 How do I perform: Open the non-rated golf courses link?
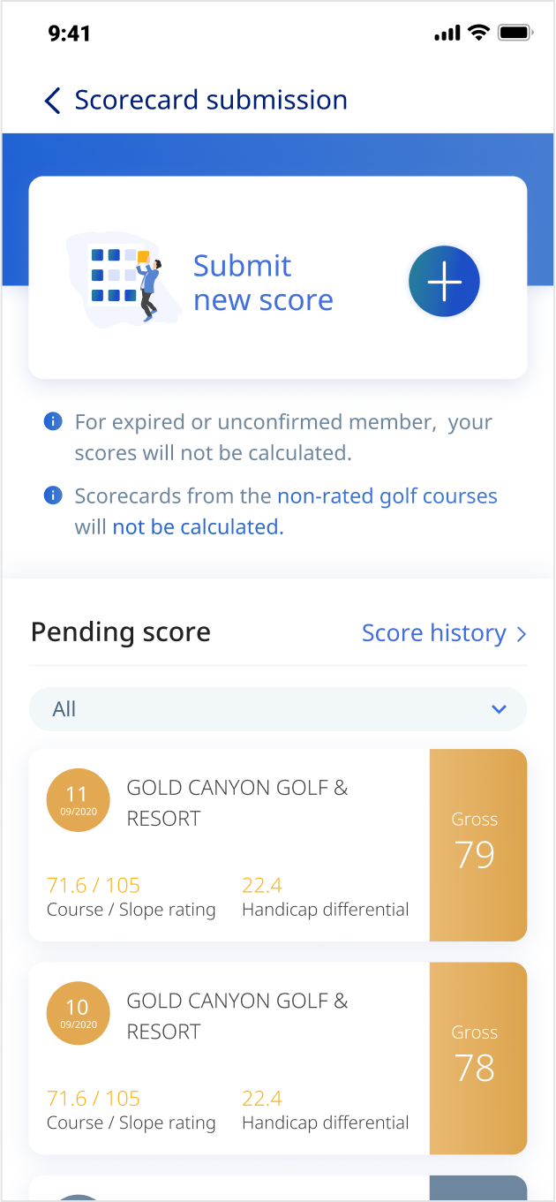pos(387,496)
